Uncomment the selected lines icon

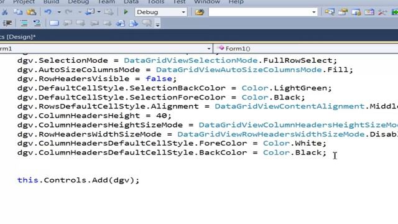[37, 24]
